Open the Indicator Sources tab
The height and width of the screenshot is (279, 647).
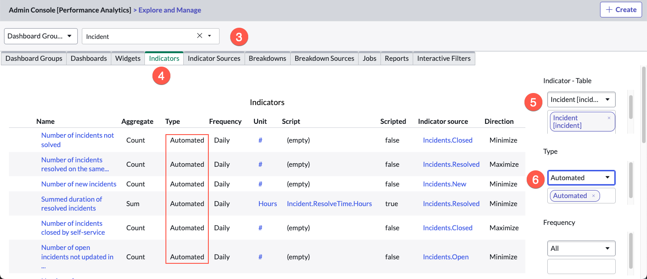pos(214,59)
